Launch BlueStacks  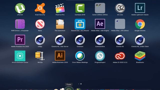140,56
